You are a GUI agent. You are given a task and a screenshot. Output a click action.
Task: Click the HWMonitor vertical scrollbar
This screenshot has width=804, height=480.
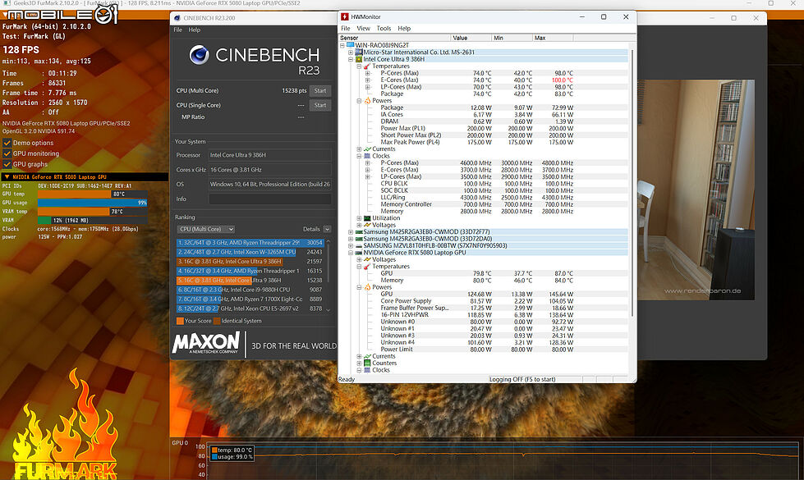[632, 183]
